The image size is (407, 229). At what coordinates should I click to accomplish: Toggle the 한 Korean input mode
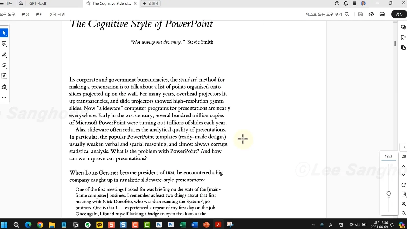(x=341, y=225)
